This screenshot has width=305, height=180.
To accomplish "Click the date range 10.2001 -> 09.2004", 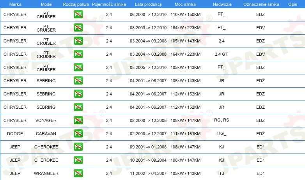I will (x=148, y=160).
